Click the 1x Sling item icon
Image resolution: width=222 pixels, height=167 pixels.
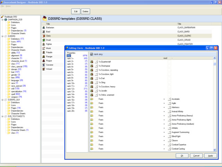92,82
